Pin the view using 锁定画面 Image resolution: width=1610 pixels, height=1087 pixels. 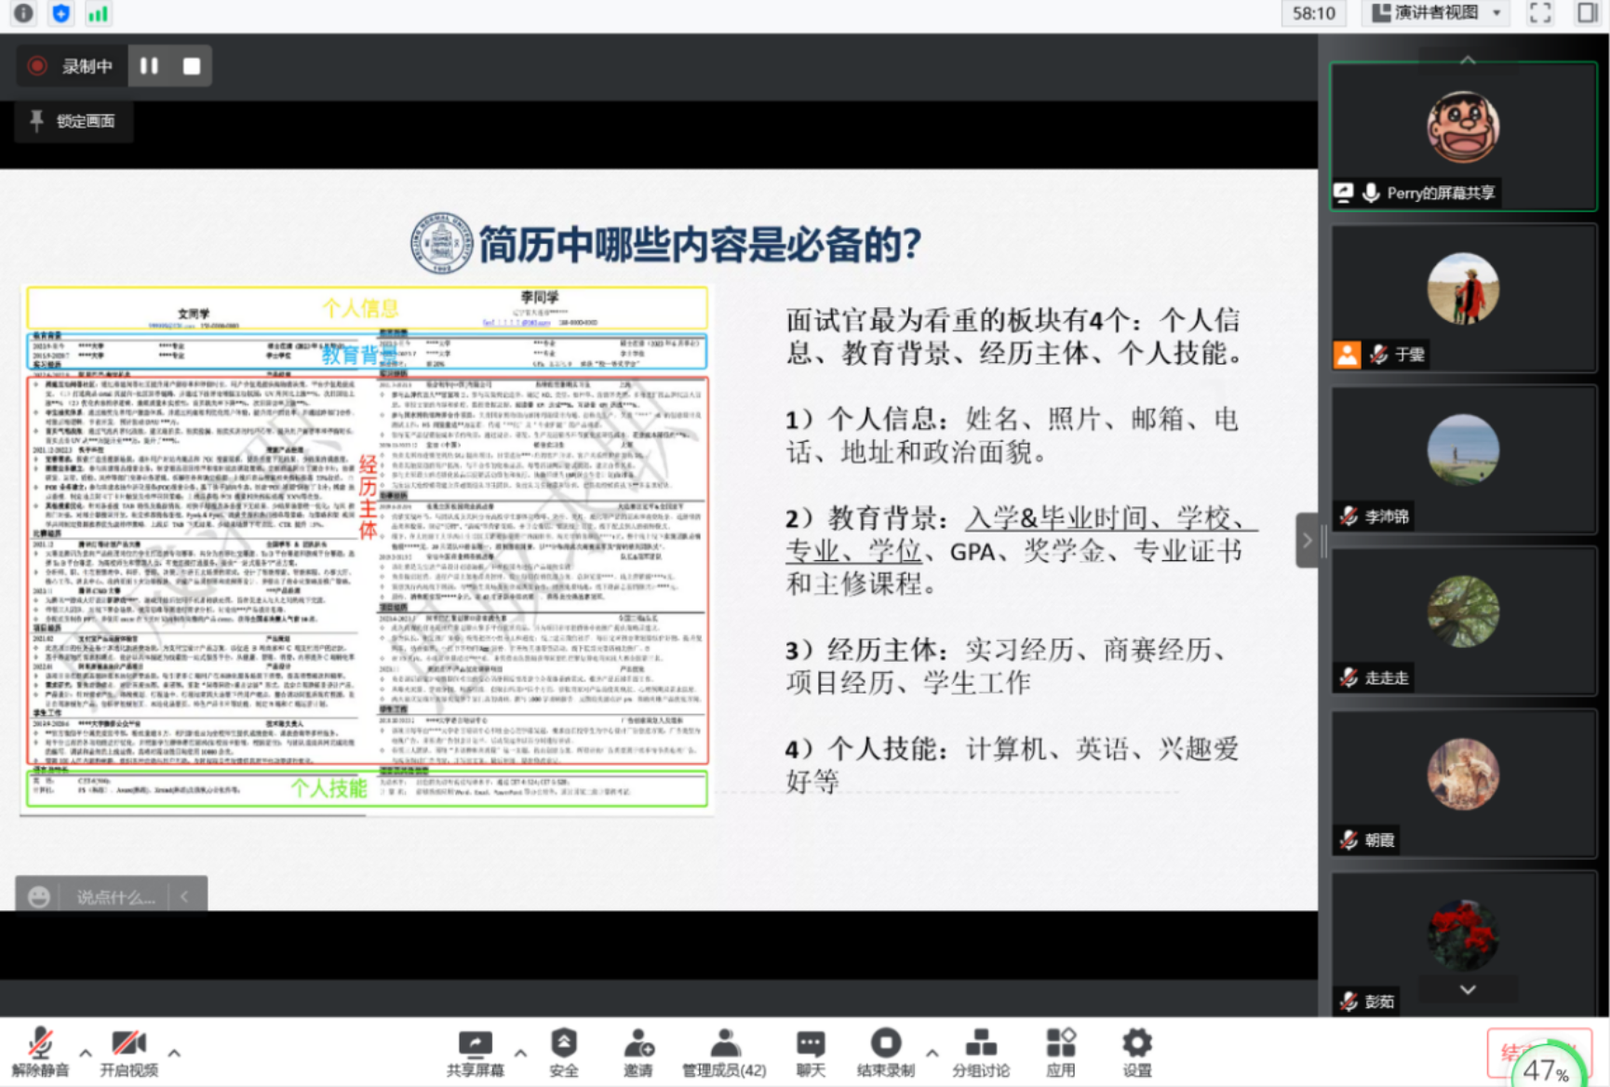click(74, 121)
